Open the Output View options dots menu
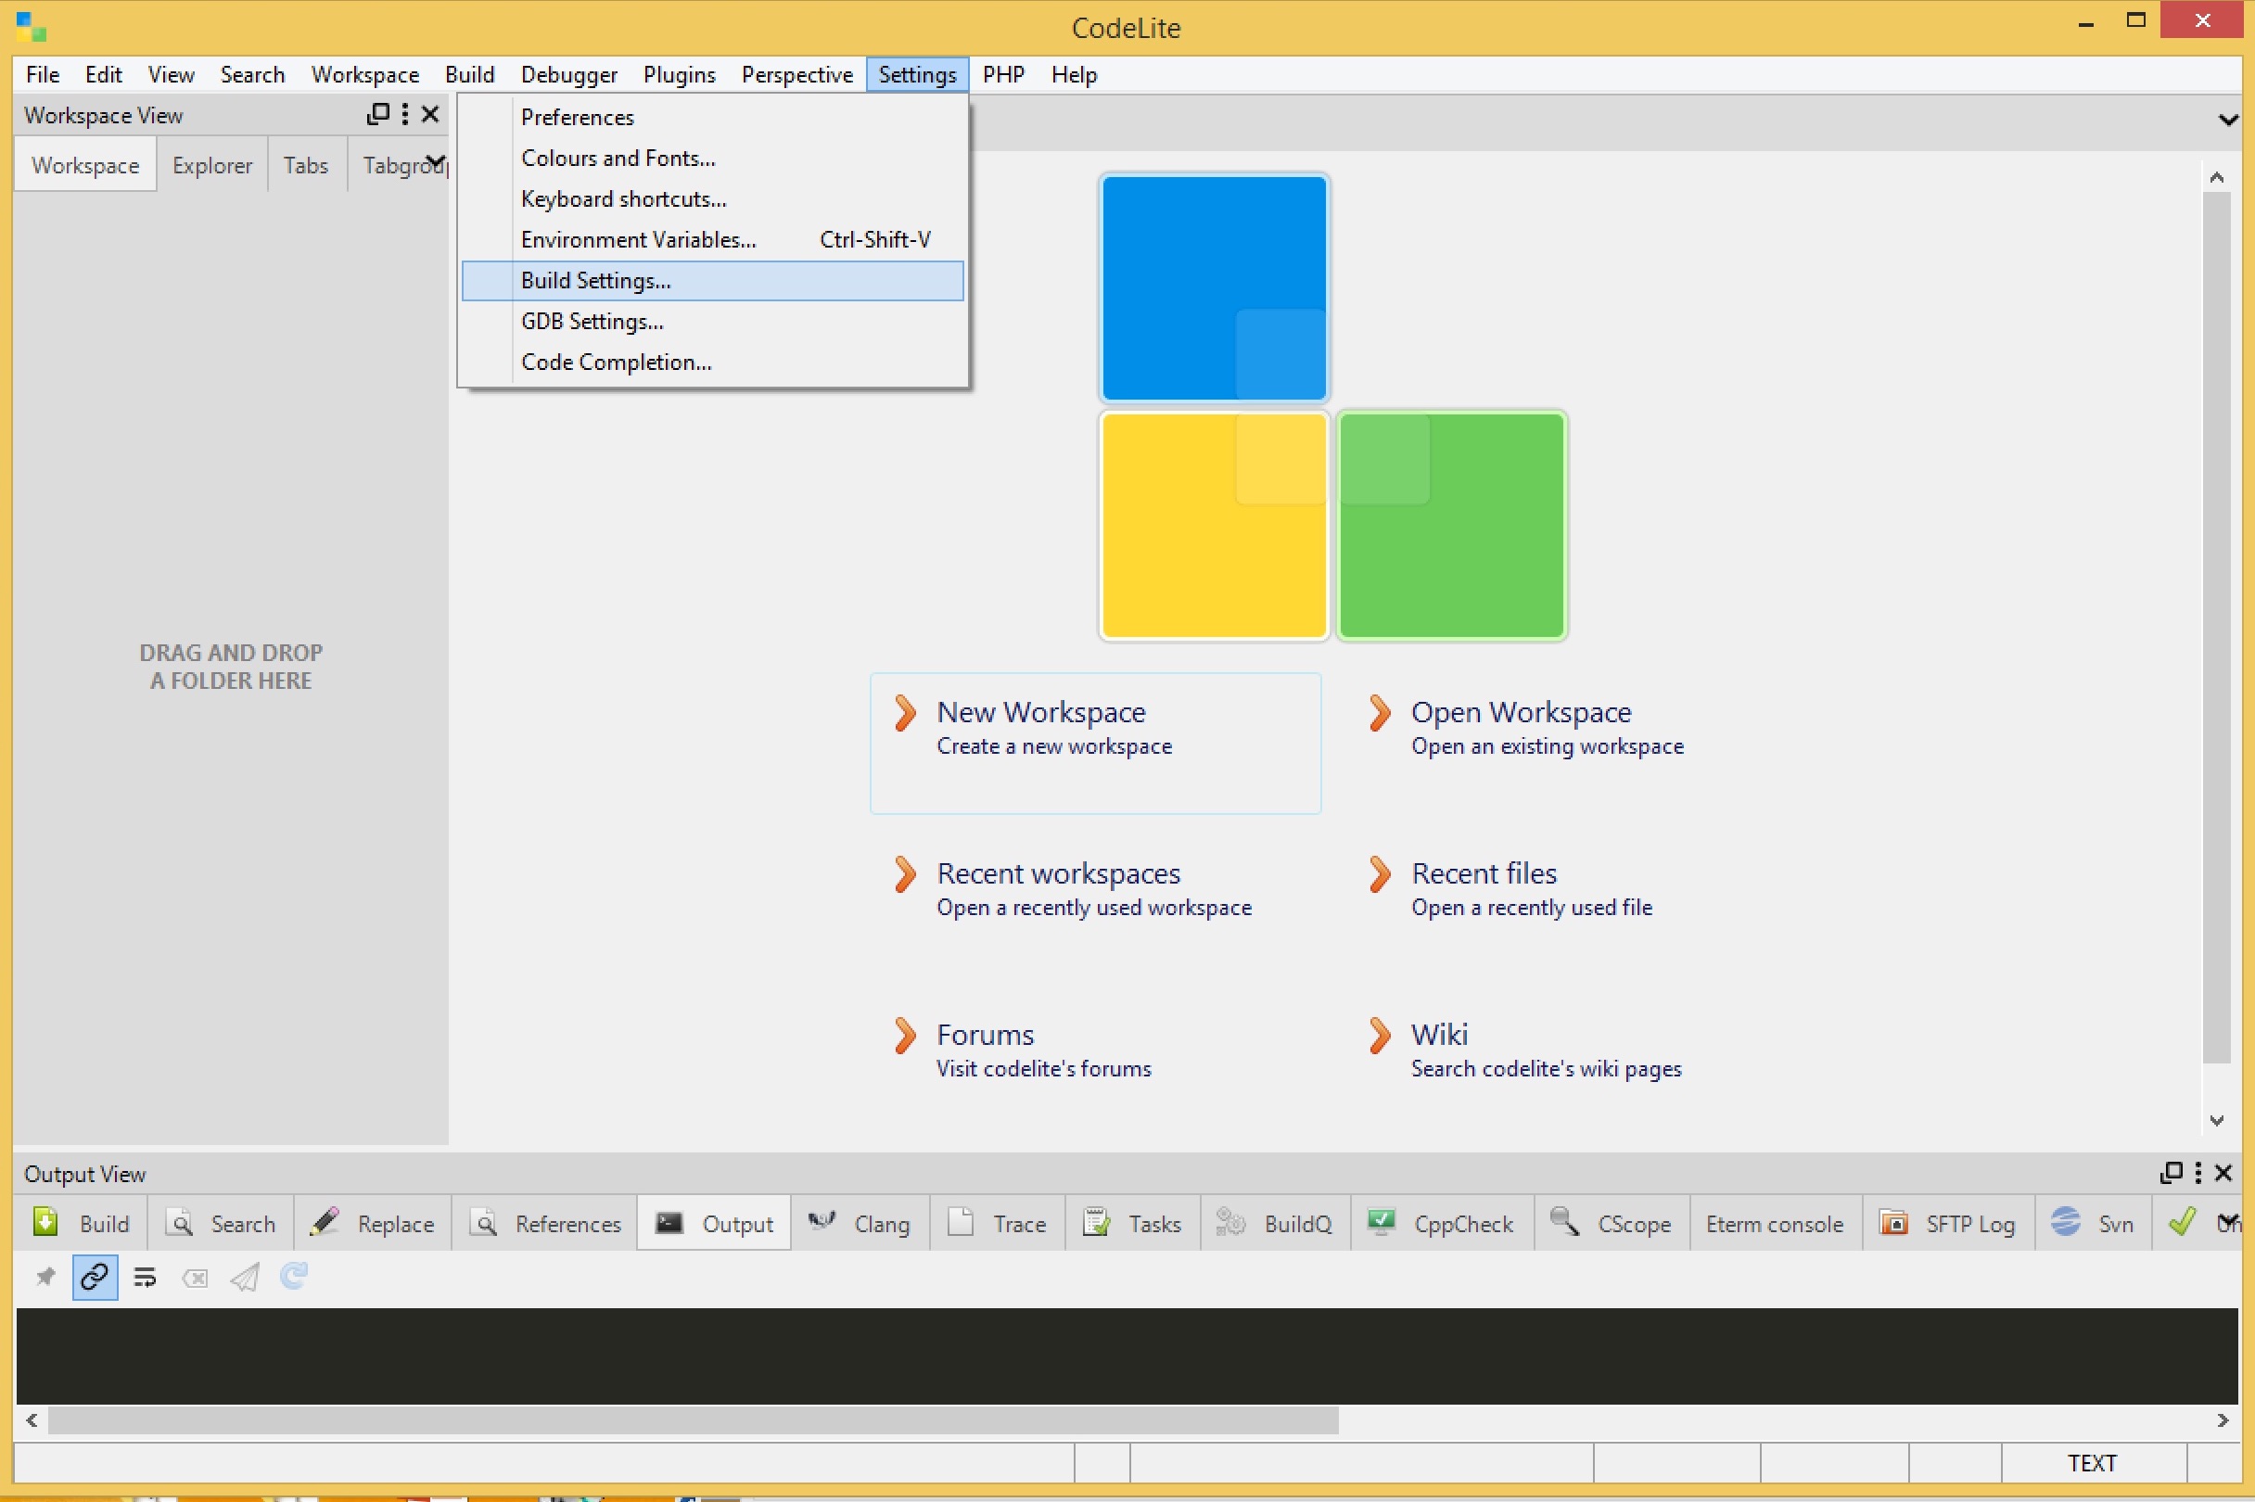This screenshot has height=1502, width=2255. [x=2198, y=1173]
